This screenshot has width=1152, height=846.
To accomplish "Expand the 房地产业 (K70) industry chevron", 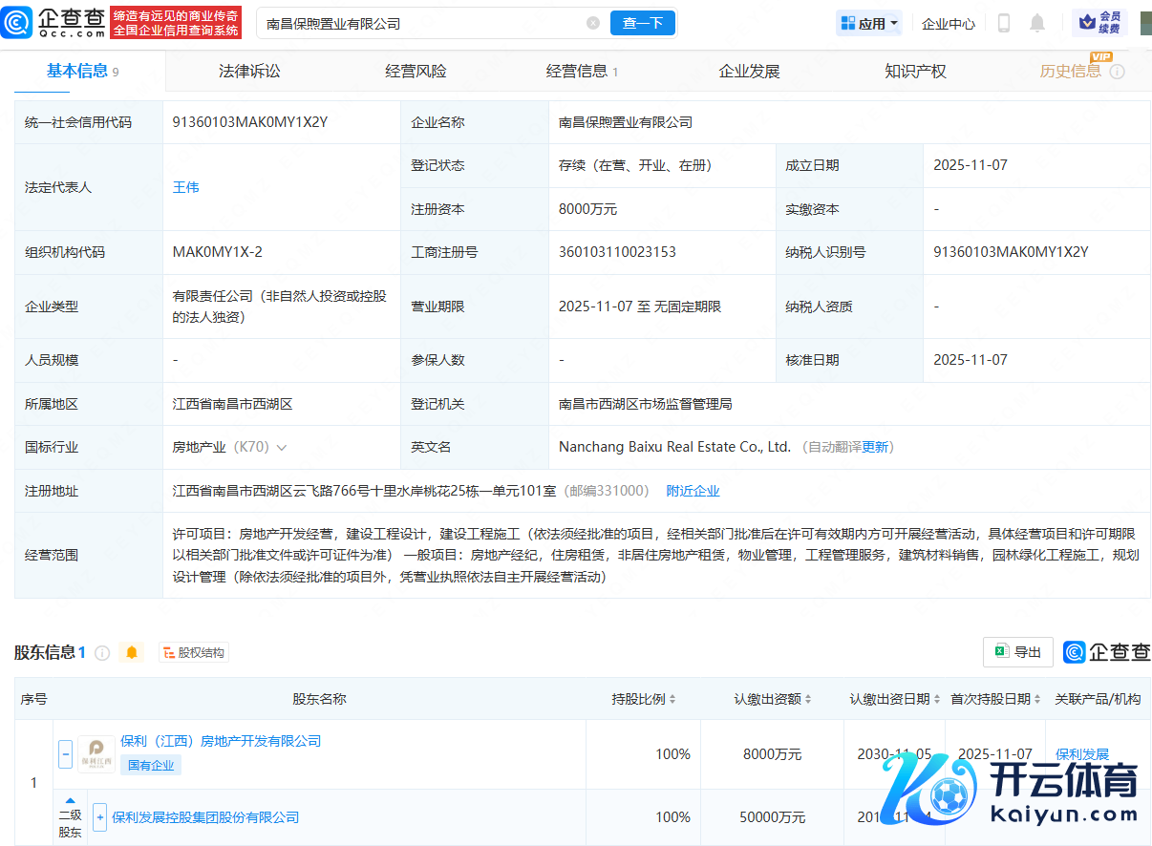I will tap(282, 448).
